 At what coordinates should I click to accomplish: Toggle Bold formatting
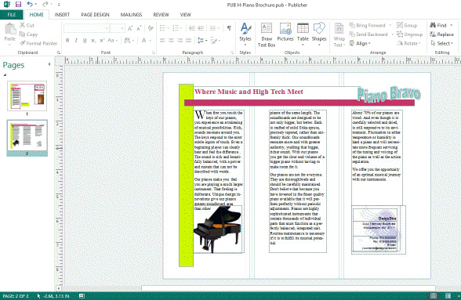(x=67, y=40)
